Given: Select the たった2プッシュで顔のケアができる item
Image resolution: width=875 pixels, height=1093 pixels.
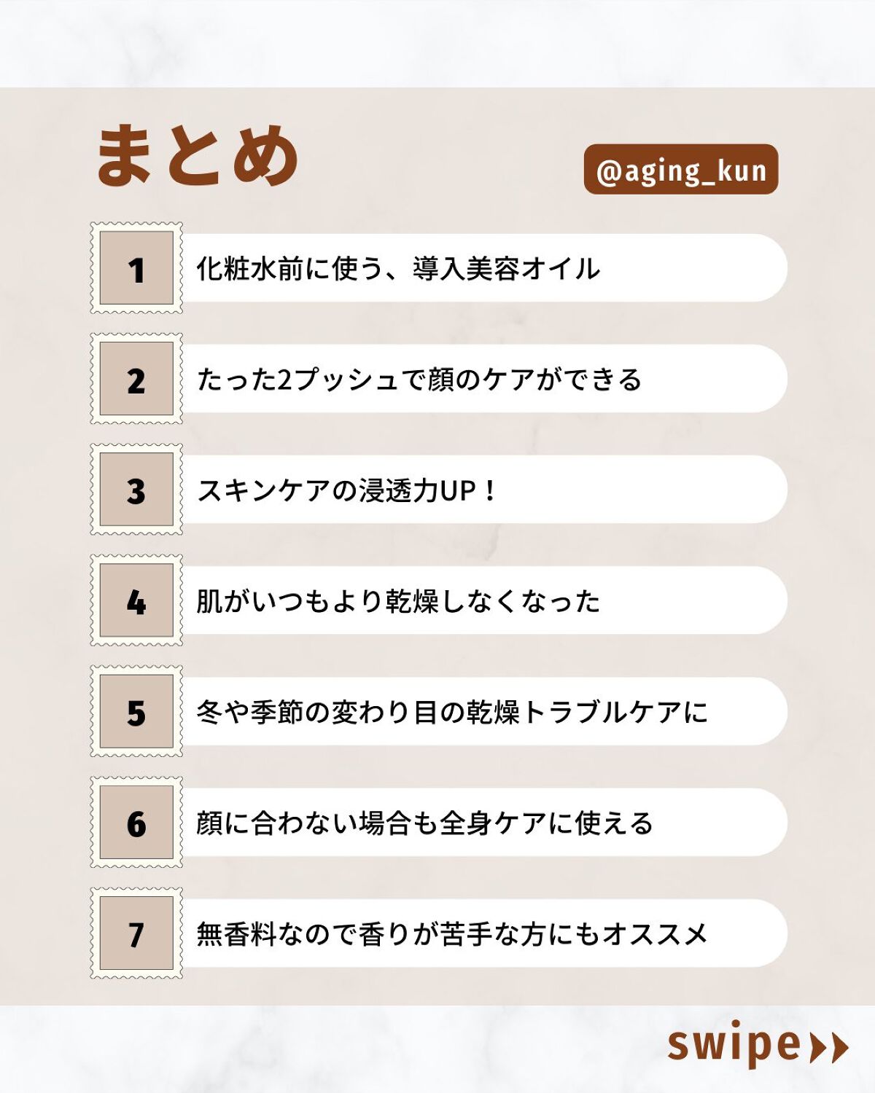Looking at the screenshot, I should point(419,380).
